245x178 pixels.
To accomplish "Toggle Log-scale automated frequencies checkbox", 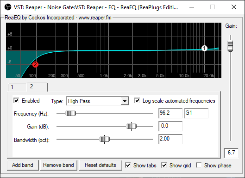I will 137,101.
